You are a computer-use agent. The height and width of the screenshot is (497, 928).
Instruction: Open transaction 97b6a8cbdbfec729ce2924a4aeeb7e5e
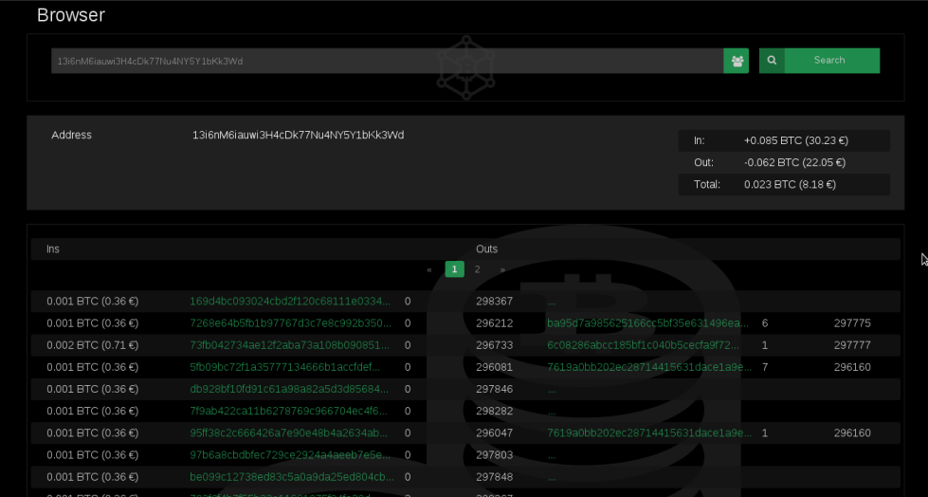290,455
